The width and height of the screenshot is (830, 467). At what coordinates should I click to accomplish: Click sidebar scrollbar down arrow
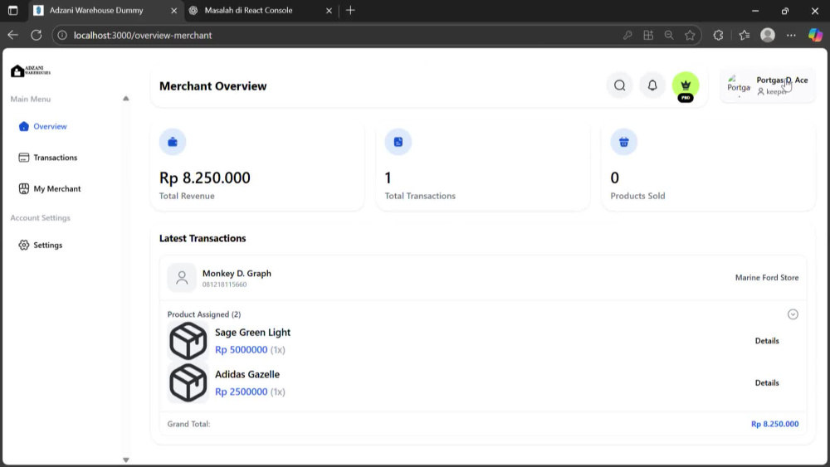[125, 460]
